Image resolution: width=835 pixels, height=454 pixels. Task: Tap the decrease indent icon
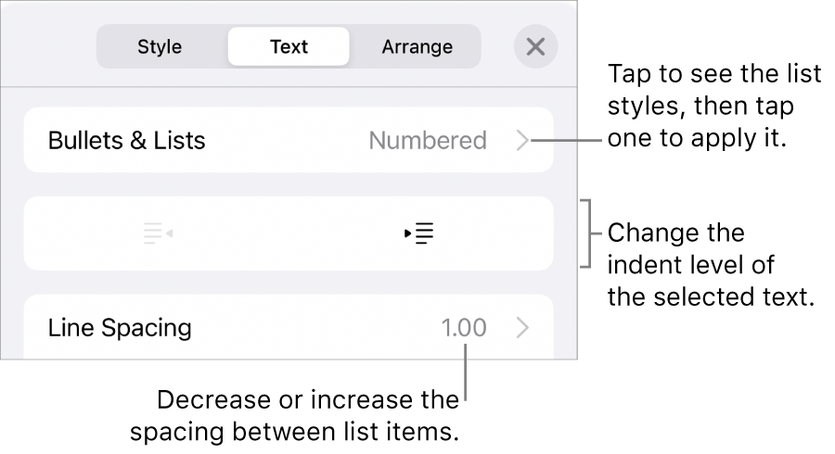click(x=158, y=233)
